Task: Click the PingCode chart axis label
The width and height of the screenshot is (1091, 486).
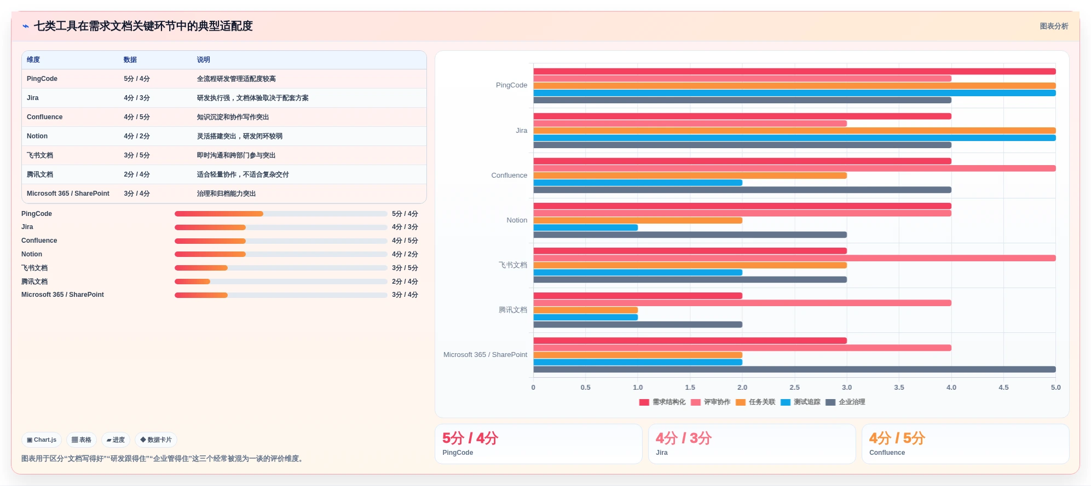Action: 511,86
